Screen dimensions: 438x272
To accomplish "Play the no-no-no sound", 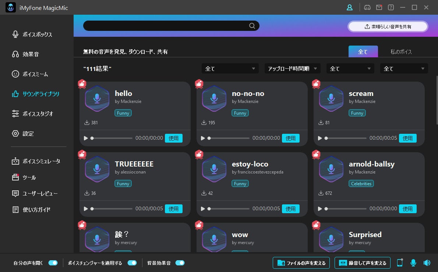I will click(203, 138).
